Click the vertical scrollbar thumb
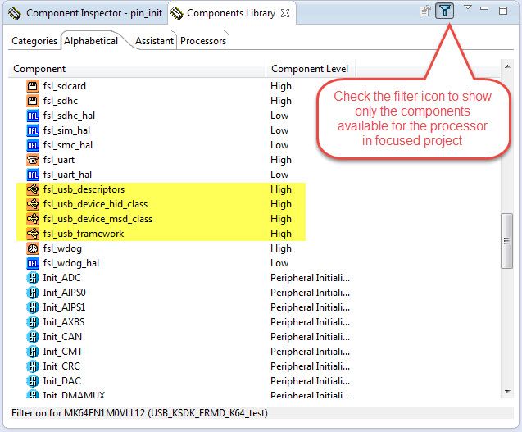Screen dimensions: 522x432 [507, 241]
